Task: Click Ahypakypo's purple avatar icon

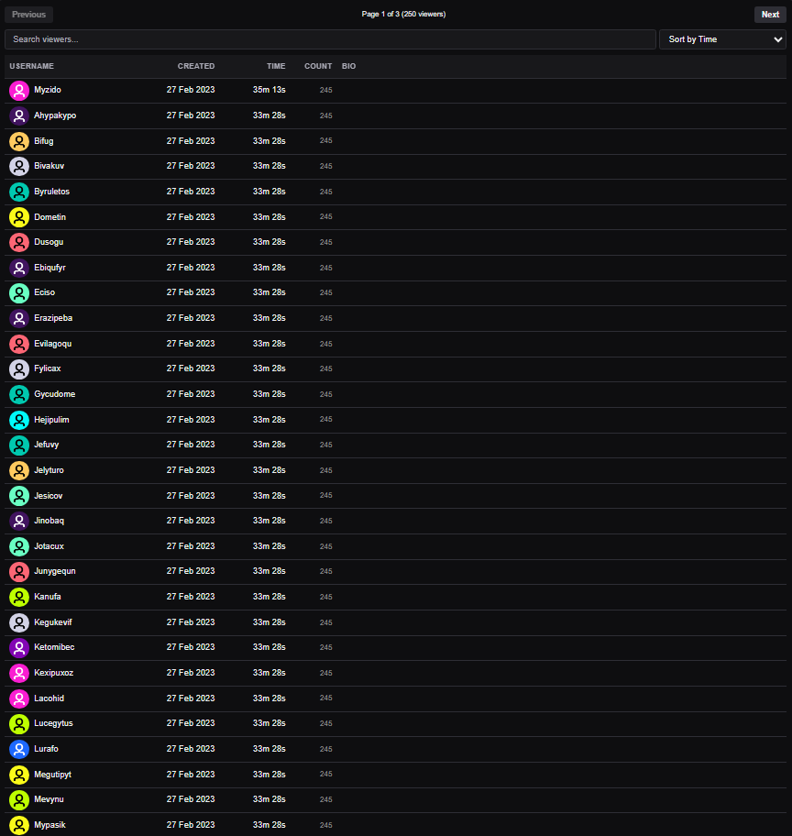Action: pos(19,115)
